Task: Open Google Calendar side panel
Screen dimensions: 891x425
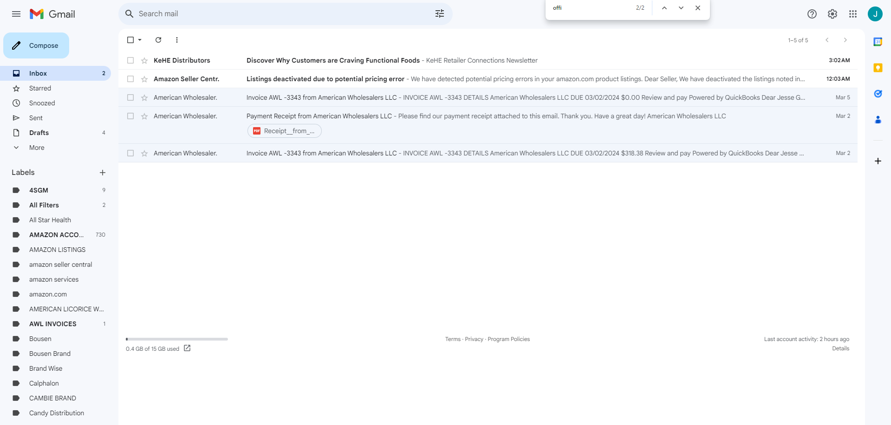Action: tap(878, 42)
